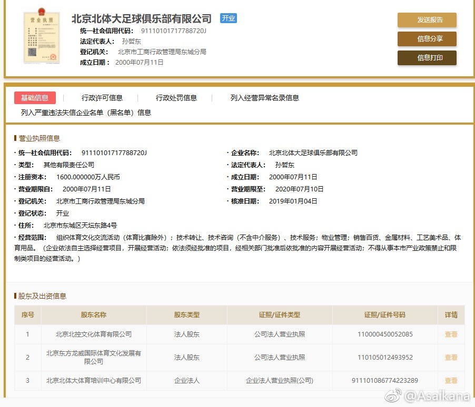The width and height of the screenshot is (475, 407).
Task: Open 查看 details for 北京北控文化体育有限公司
Action: (x=451, y=334)
